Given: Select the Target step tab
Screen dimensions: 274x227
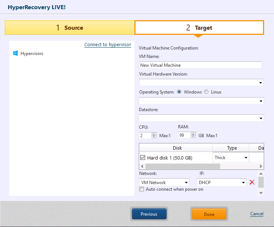Looking at the screenshot, I should (199, 28).
